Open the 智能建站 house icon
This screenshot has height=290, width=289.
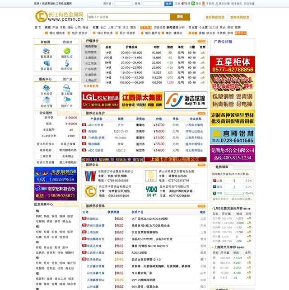coord(46,51)
